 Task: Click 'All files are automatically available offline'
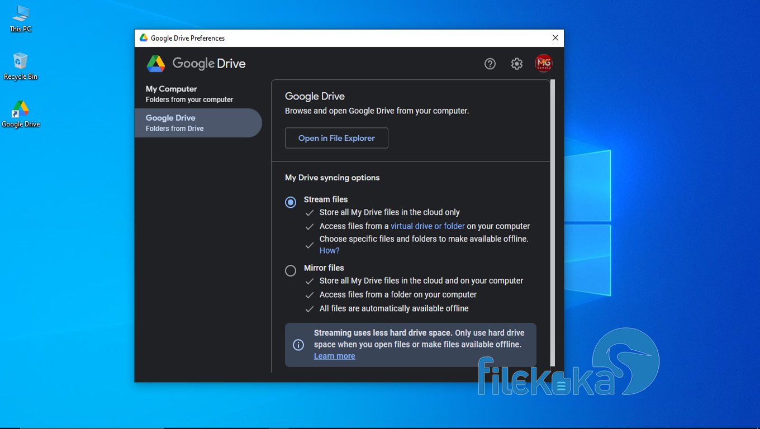394,308
